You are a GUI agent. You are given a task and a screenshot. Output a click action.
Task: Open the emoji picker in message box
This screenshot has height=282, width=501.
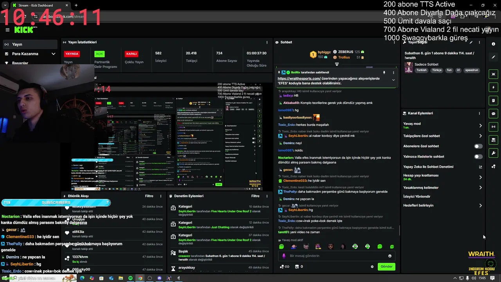coord(390,256)
